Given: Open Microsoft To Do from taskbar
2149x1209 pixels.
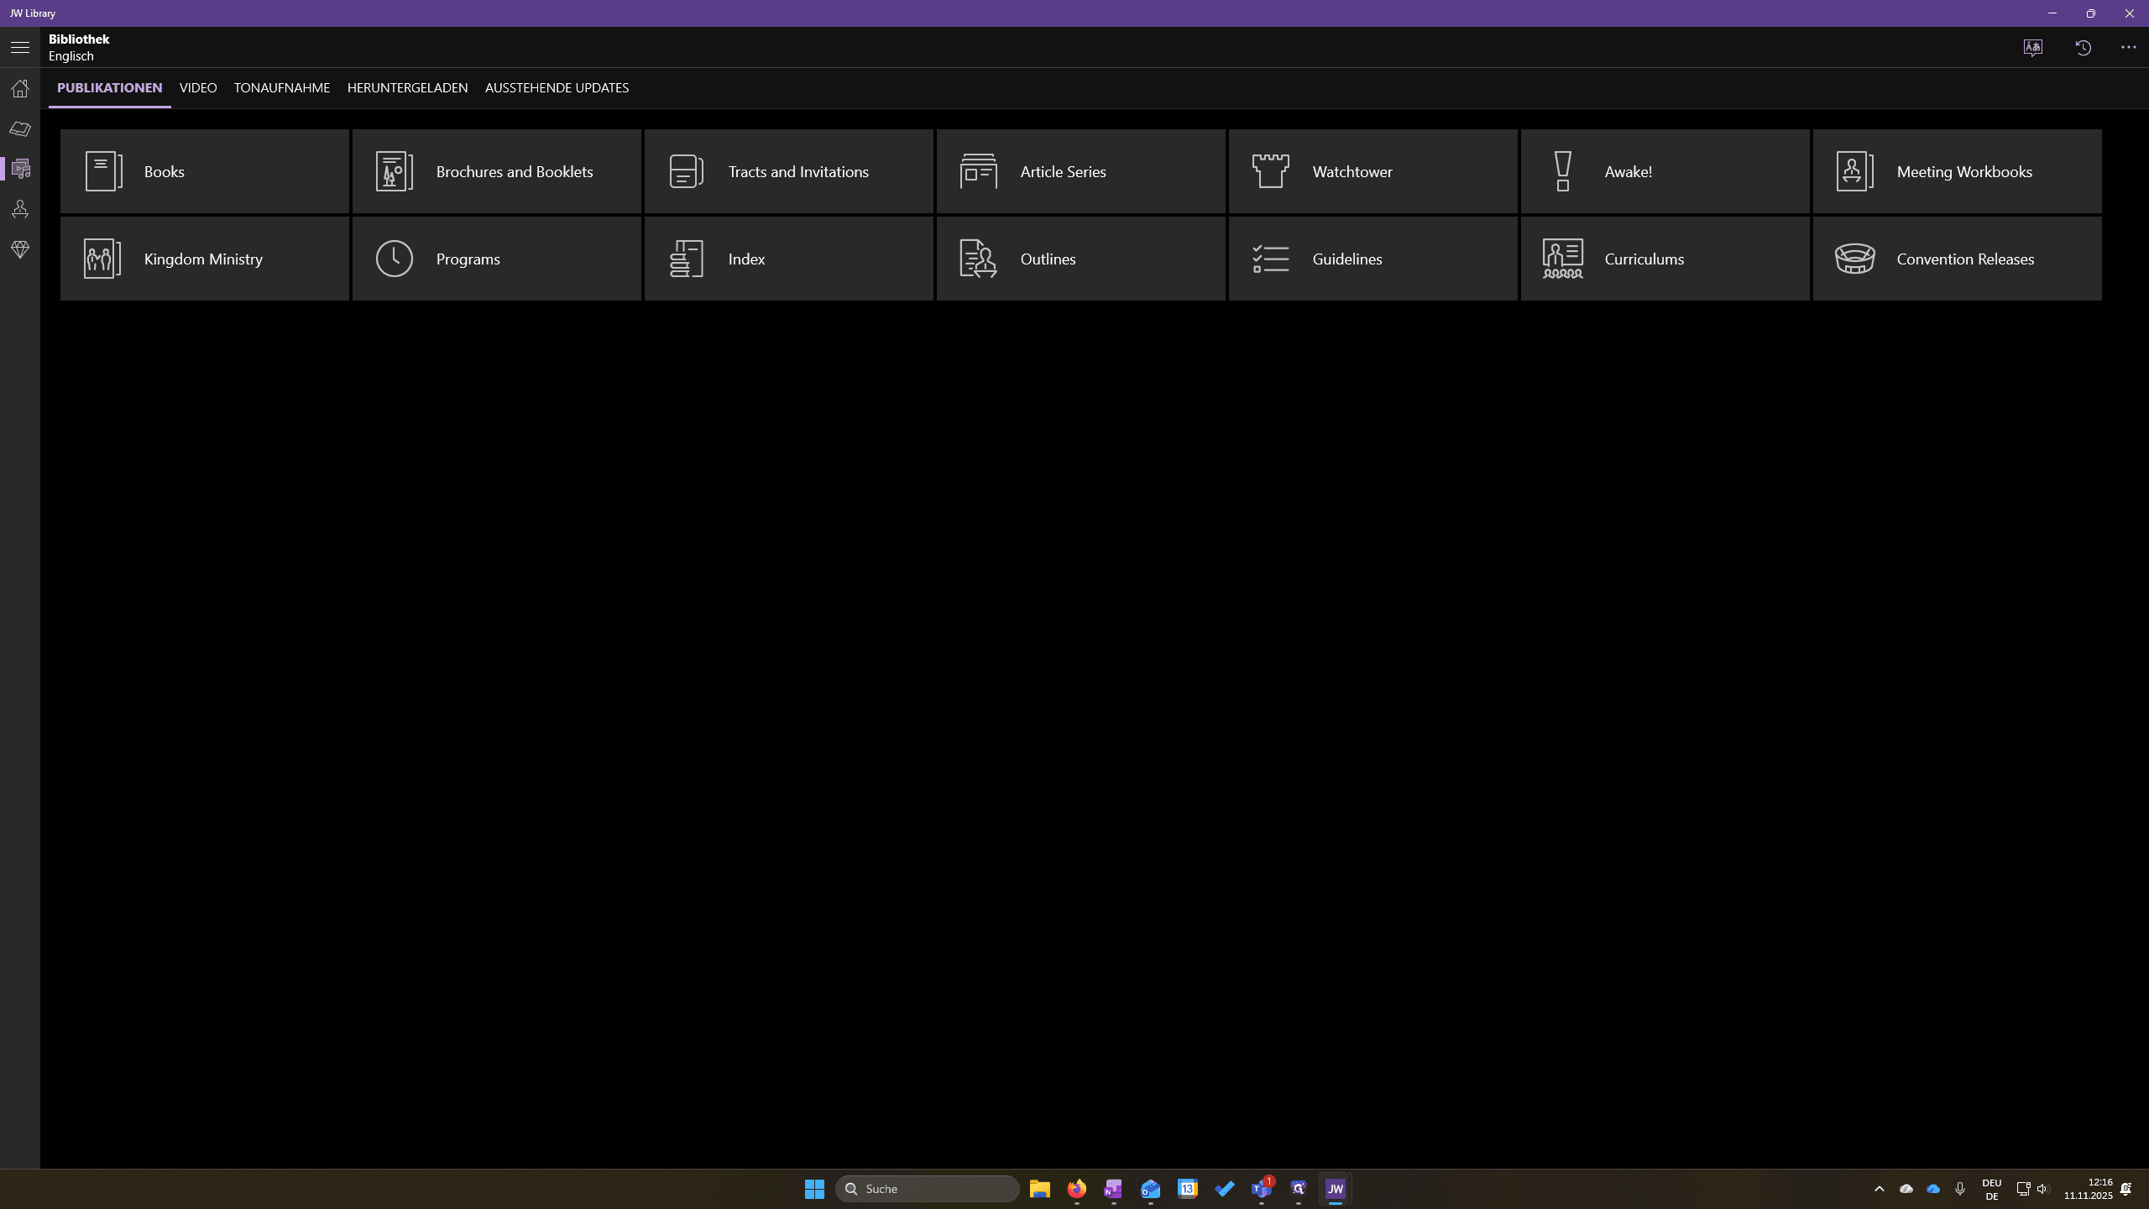Looking at the screenshot, I should [1225, 1189].
